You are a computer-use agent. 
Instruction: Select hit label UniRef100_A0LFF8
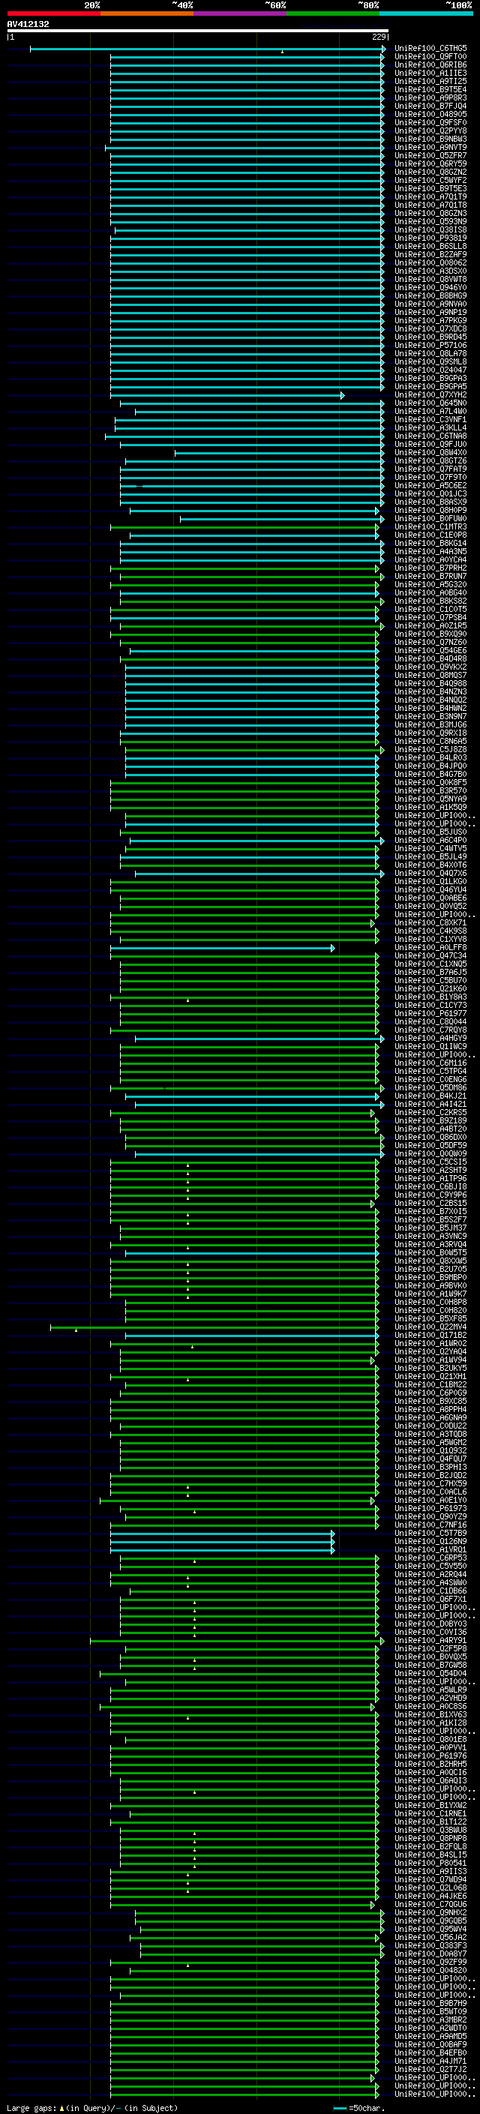(x=430, y=948)
